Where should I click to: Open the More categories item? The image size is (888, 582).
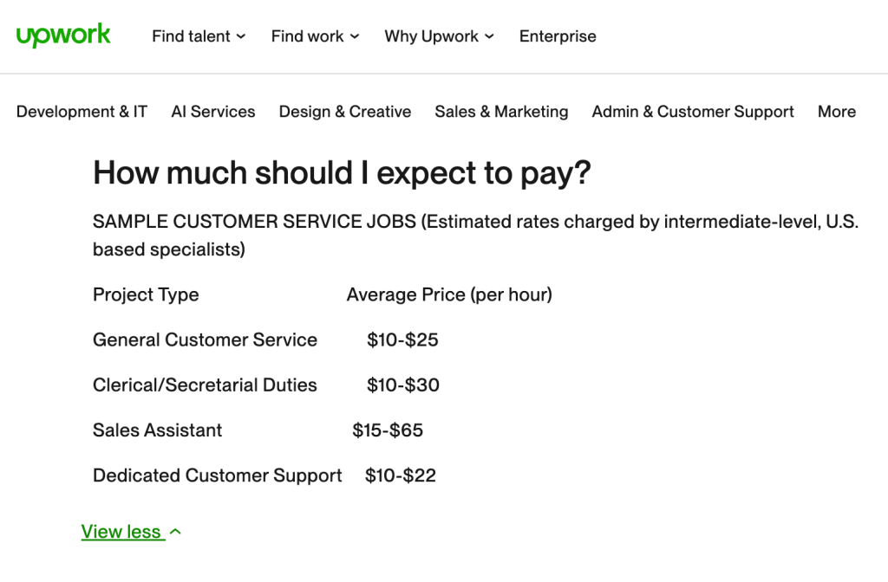(836, 112)
